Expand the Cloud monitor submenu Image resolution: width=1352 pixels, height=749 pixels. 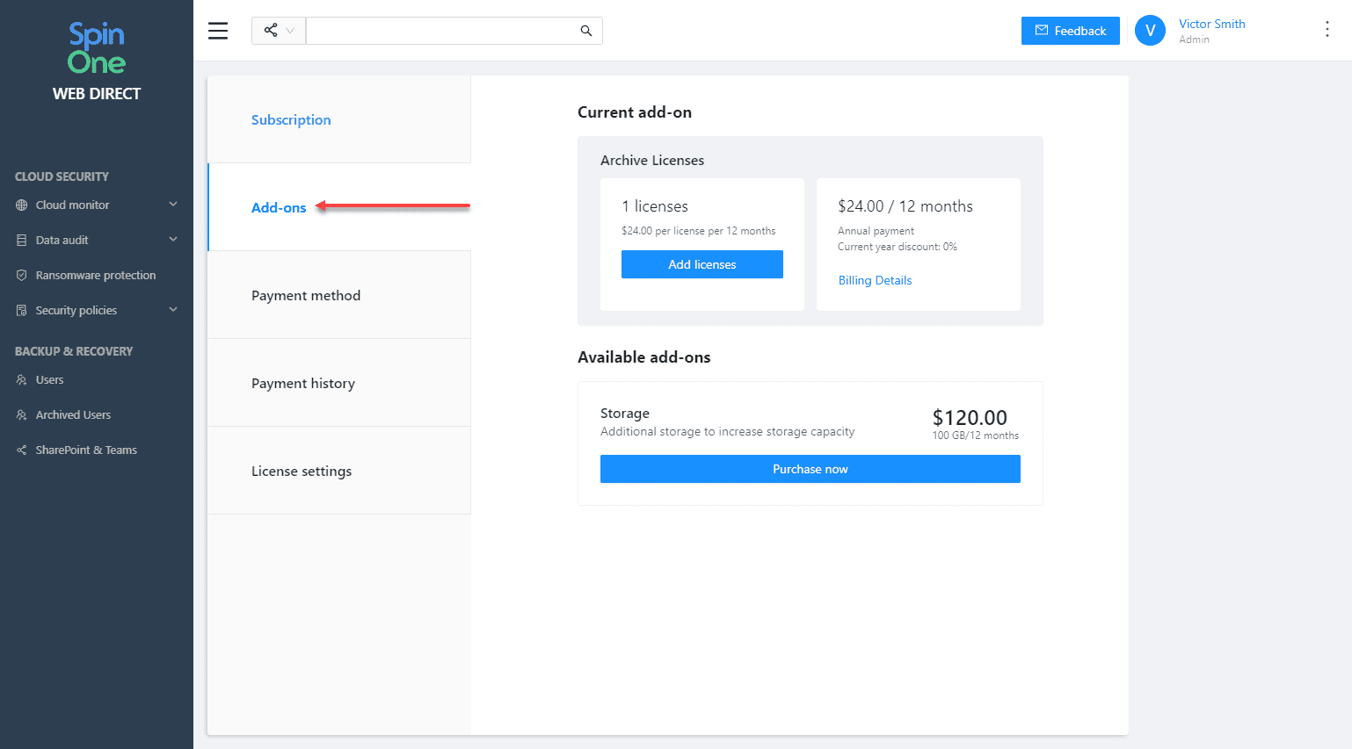coord(173,205)
